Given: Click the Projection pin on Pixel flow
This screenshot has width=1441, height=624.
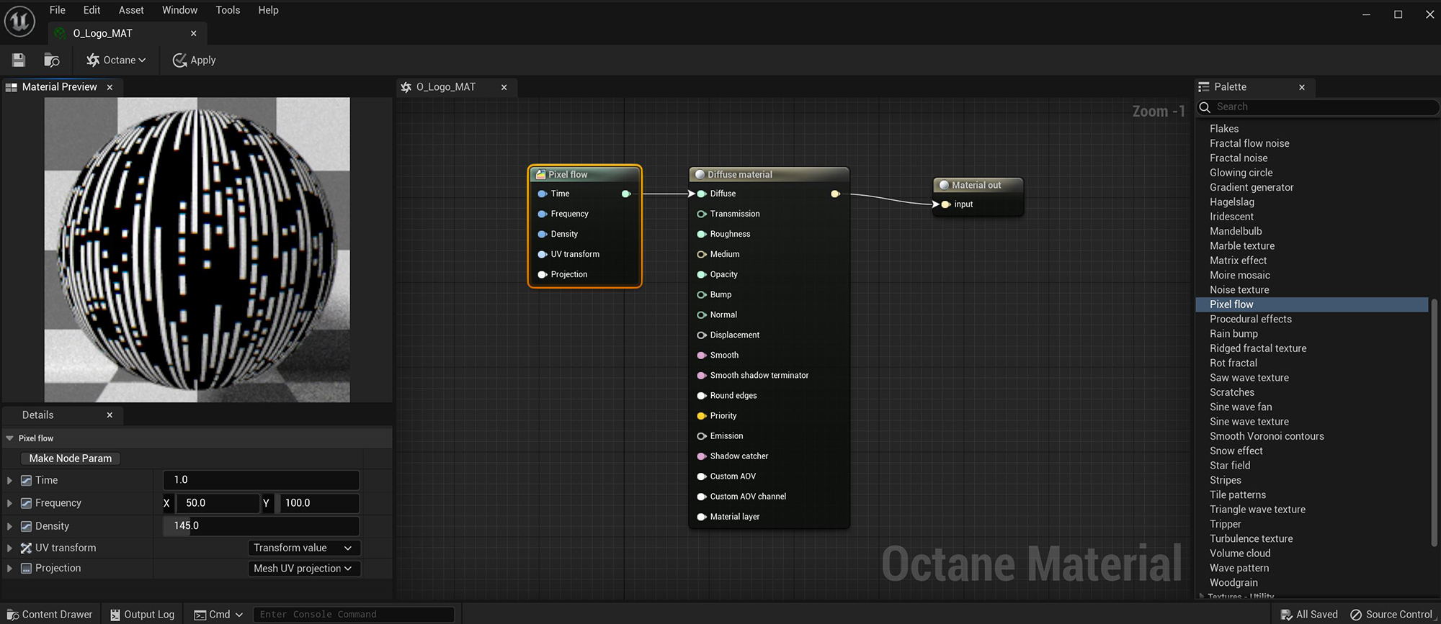Looking at the screenshot, I should tap(543, 274).
